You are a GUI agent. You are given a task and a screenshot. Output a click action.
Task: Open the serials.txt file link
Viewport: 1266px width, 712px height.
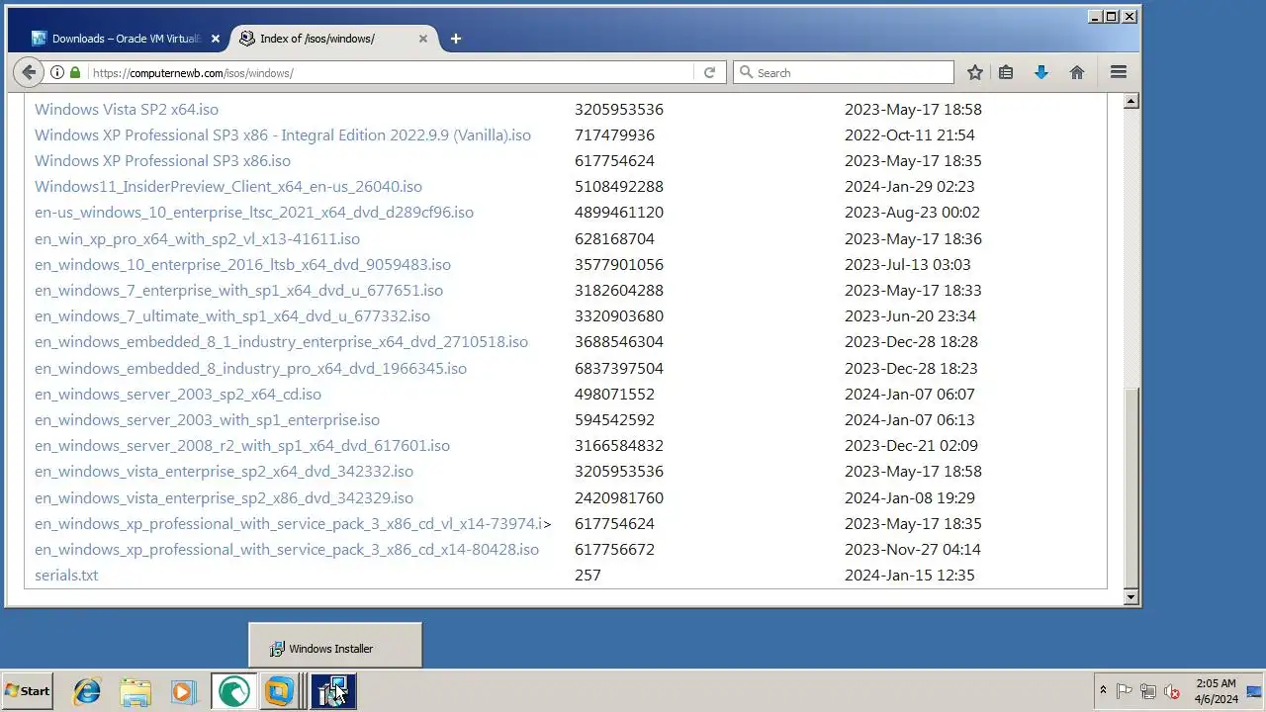(66, 576)
